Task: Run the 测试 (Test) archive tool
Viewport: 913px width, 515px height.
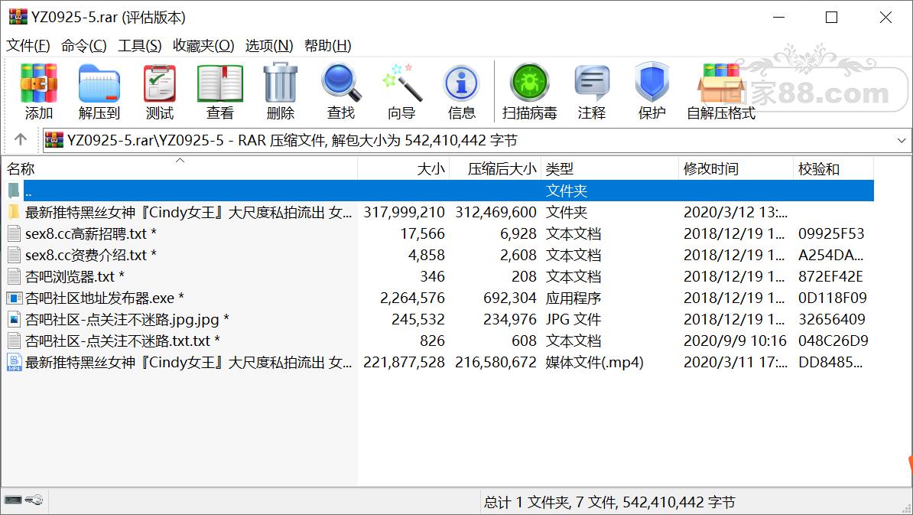Action: tap(160, 83)
